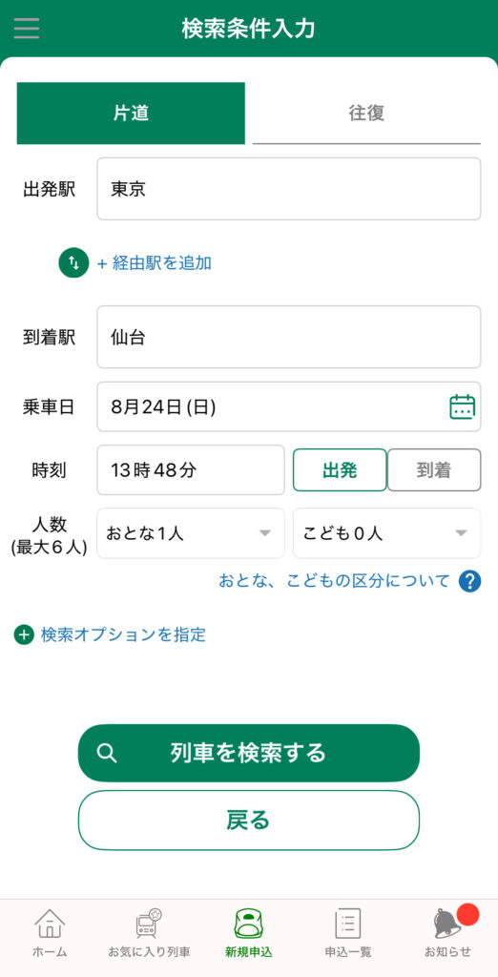The height and width of the screenshot is (977, 498).
Task: Expand the おとな1人 dropdown
Action: click(x=191, y=533)
